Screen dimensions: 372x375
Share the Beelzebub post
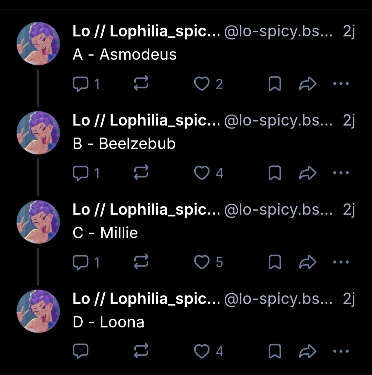pyautogui.click(x=308, y=173)
